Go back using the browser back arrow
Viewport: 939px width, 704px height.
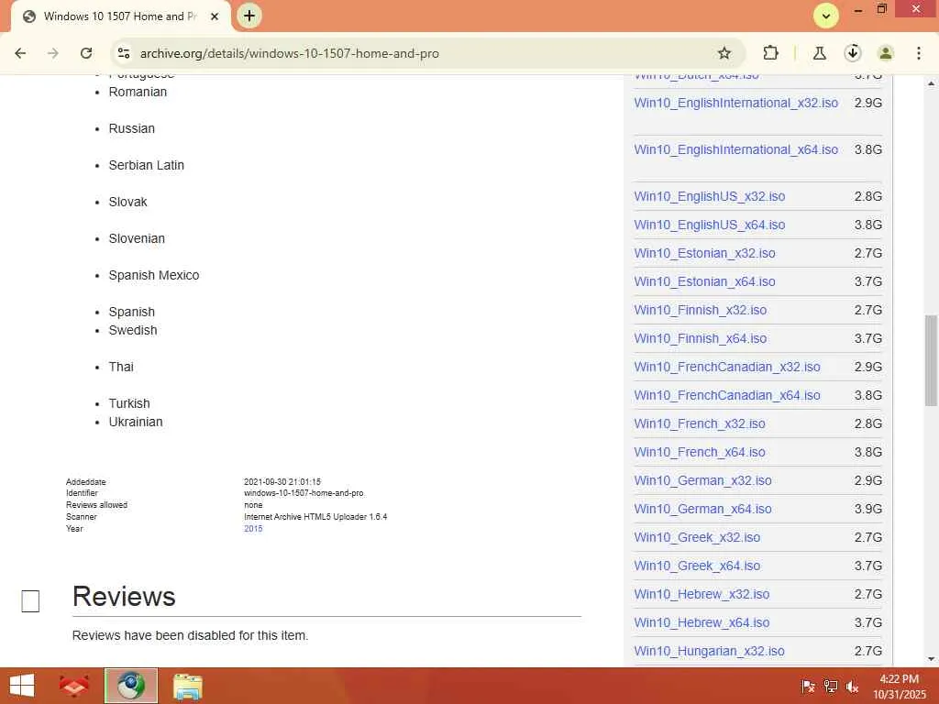pos(20,53)
